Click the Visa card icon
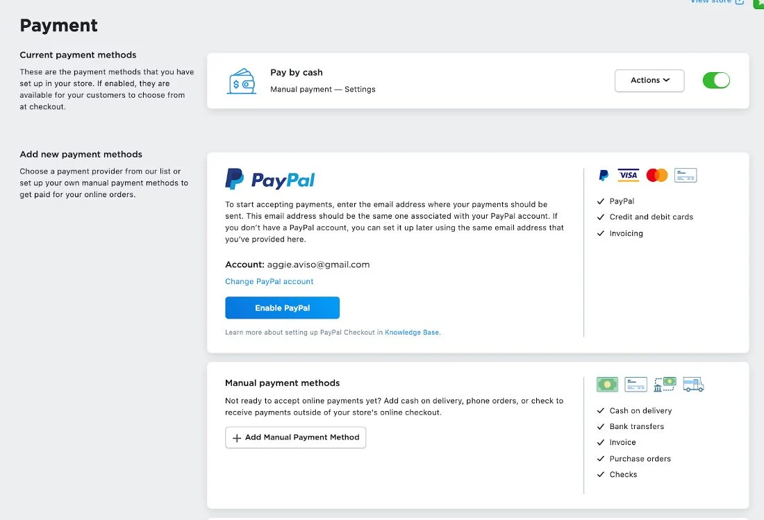 pos(628,175)
